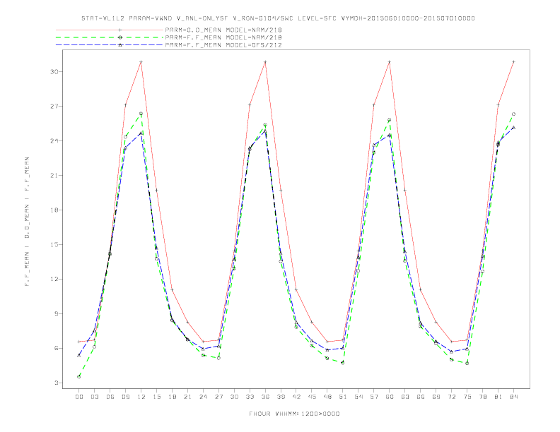Click x-axis forecast hour label 42
The width and height of the screenshot is (560, 432).
pyautogui.click(x=296, y=397)
